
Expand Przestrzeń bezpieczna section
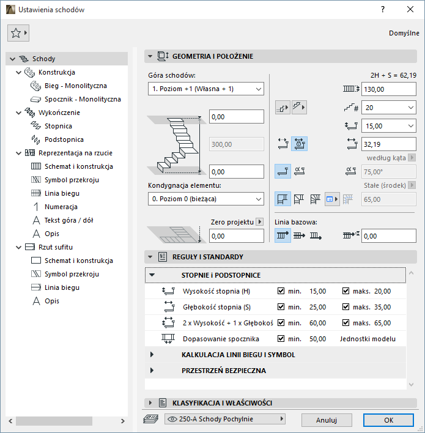(x=152, y=371)
